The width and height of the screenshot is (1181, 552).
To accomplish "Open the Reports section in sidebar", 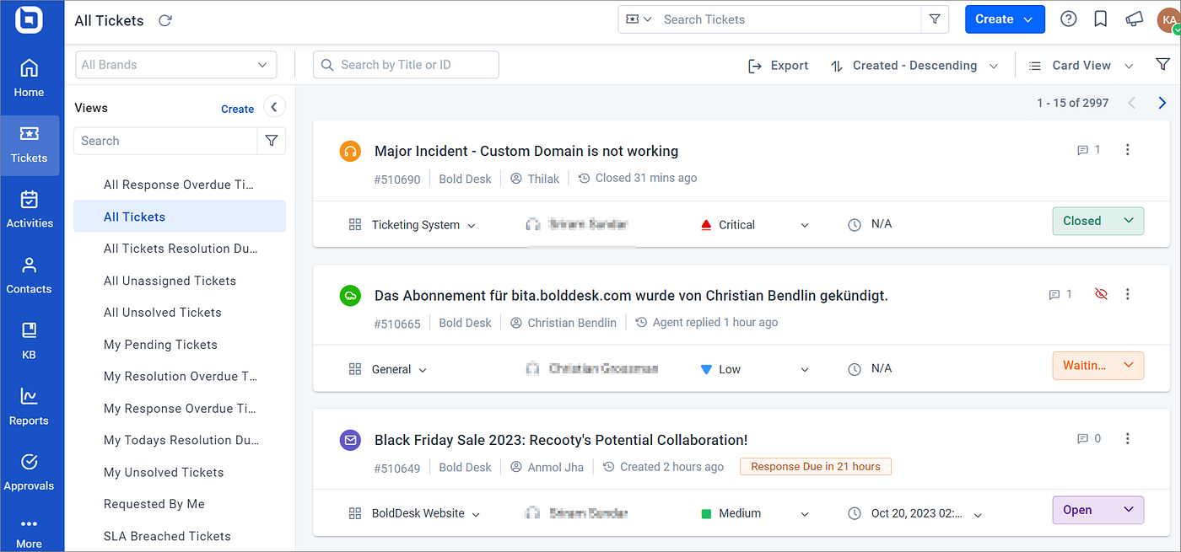I will (30, 407).
